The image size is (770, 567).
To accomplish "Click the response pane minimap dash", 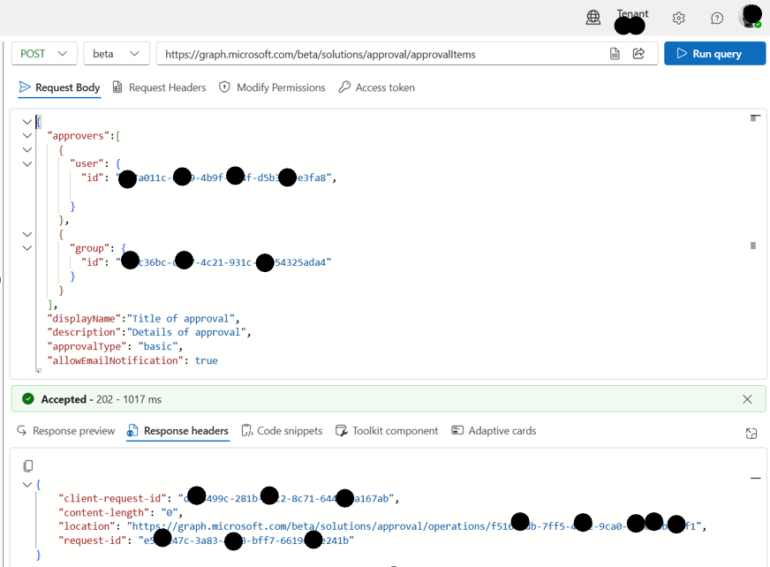I will pyautogui.click(x=756, y=478).
